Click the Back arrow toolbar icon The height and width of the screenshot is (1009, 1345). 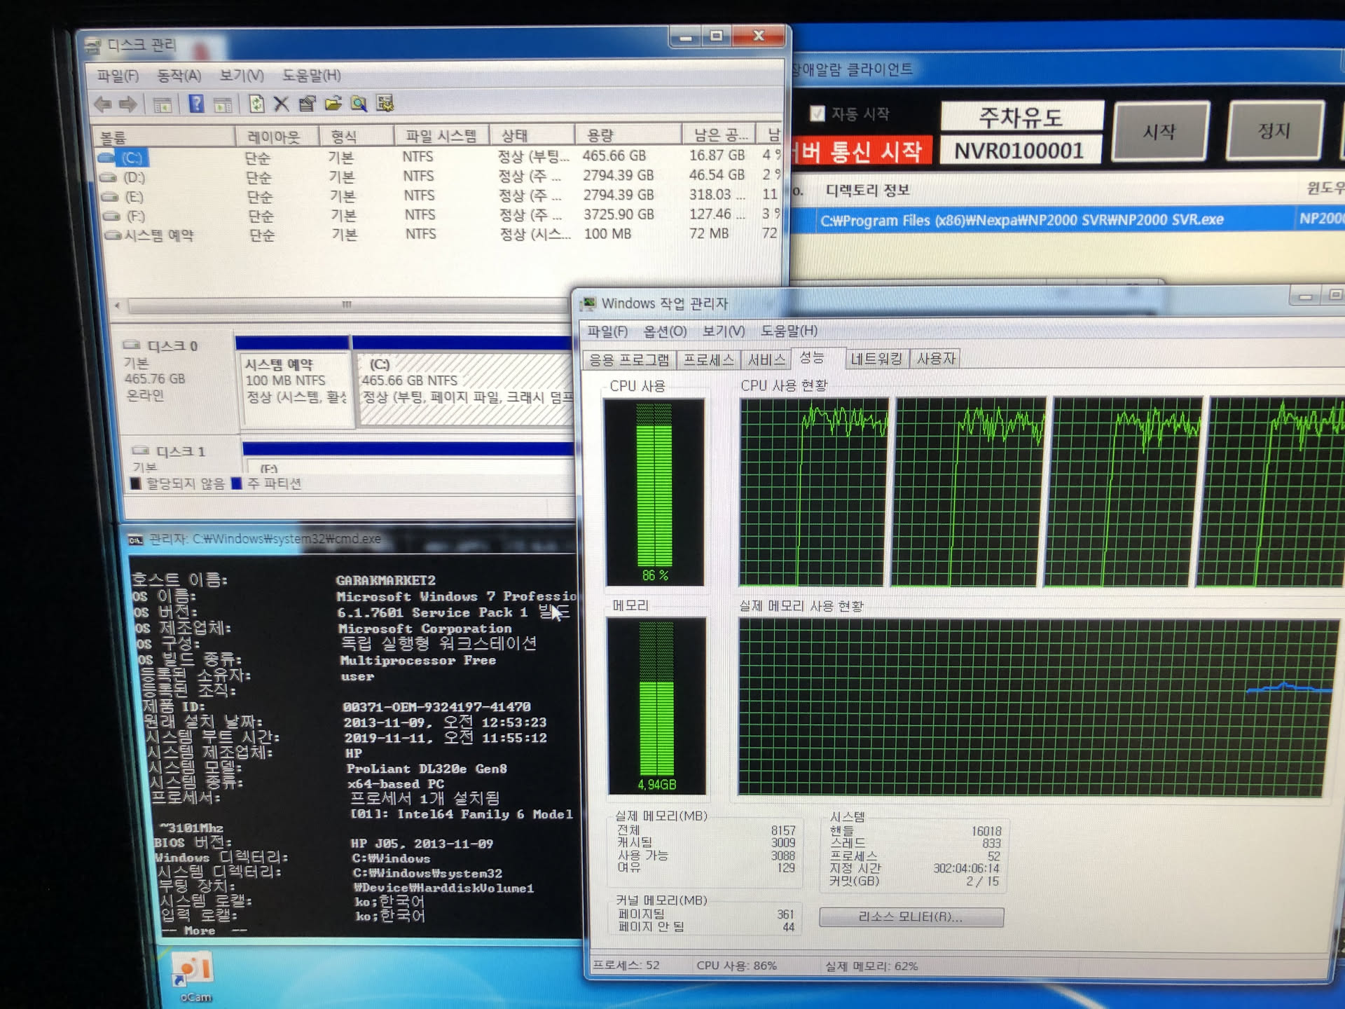(x=103, y=104)
